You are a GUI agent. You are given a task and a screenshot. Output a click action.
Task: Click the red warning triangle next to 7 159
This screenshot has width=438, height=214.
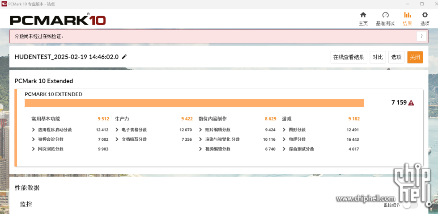coord(411,103)
